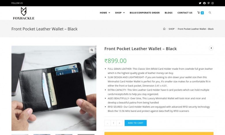Open the Facebook social icon

click(204, 3)
